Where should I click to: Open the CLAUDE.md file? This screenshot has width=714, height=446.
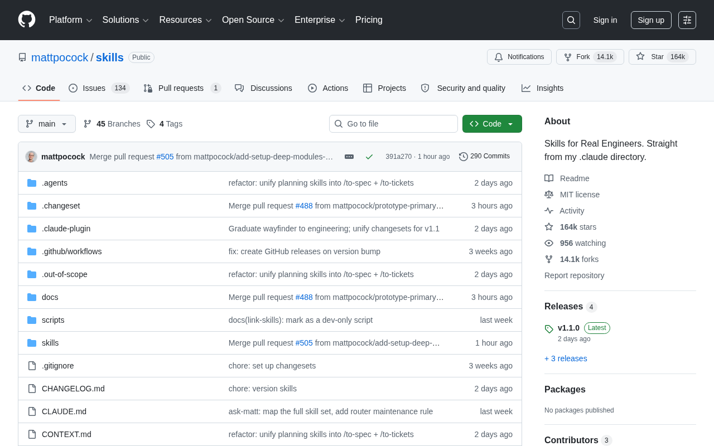point(64,411)
